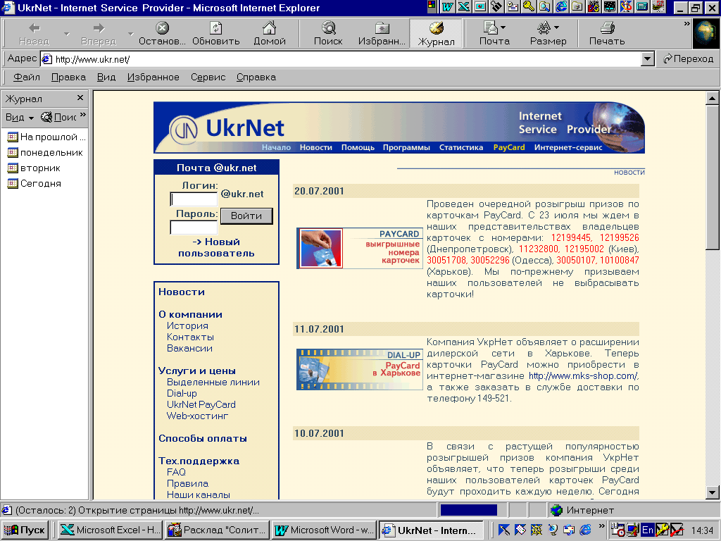Open the Файл menu
The width and height of the screenshot is (721, 541).
(26, 77)
